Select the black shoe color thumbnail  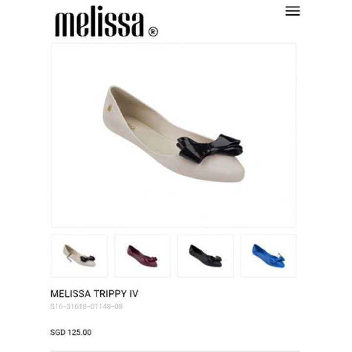205,256
